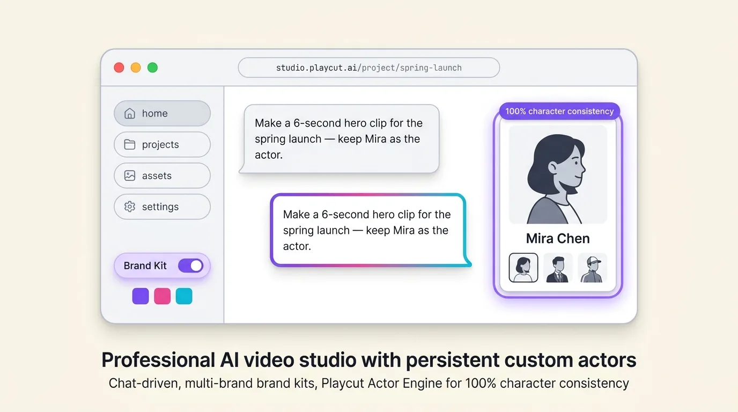Select the pink brand color swatch

(x=162, y=296)
